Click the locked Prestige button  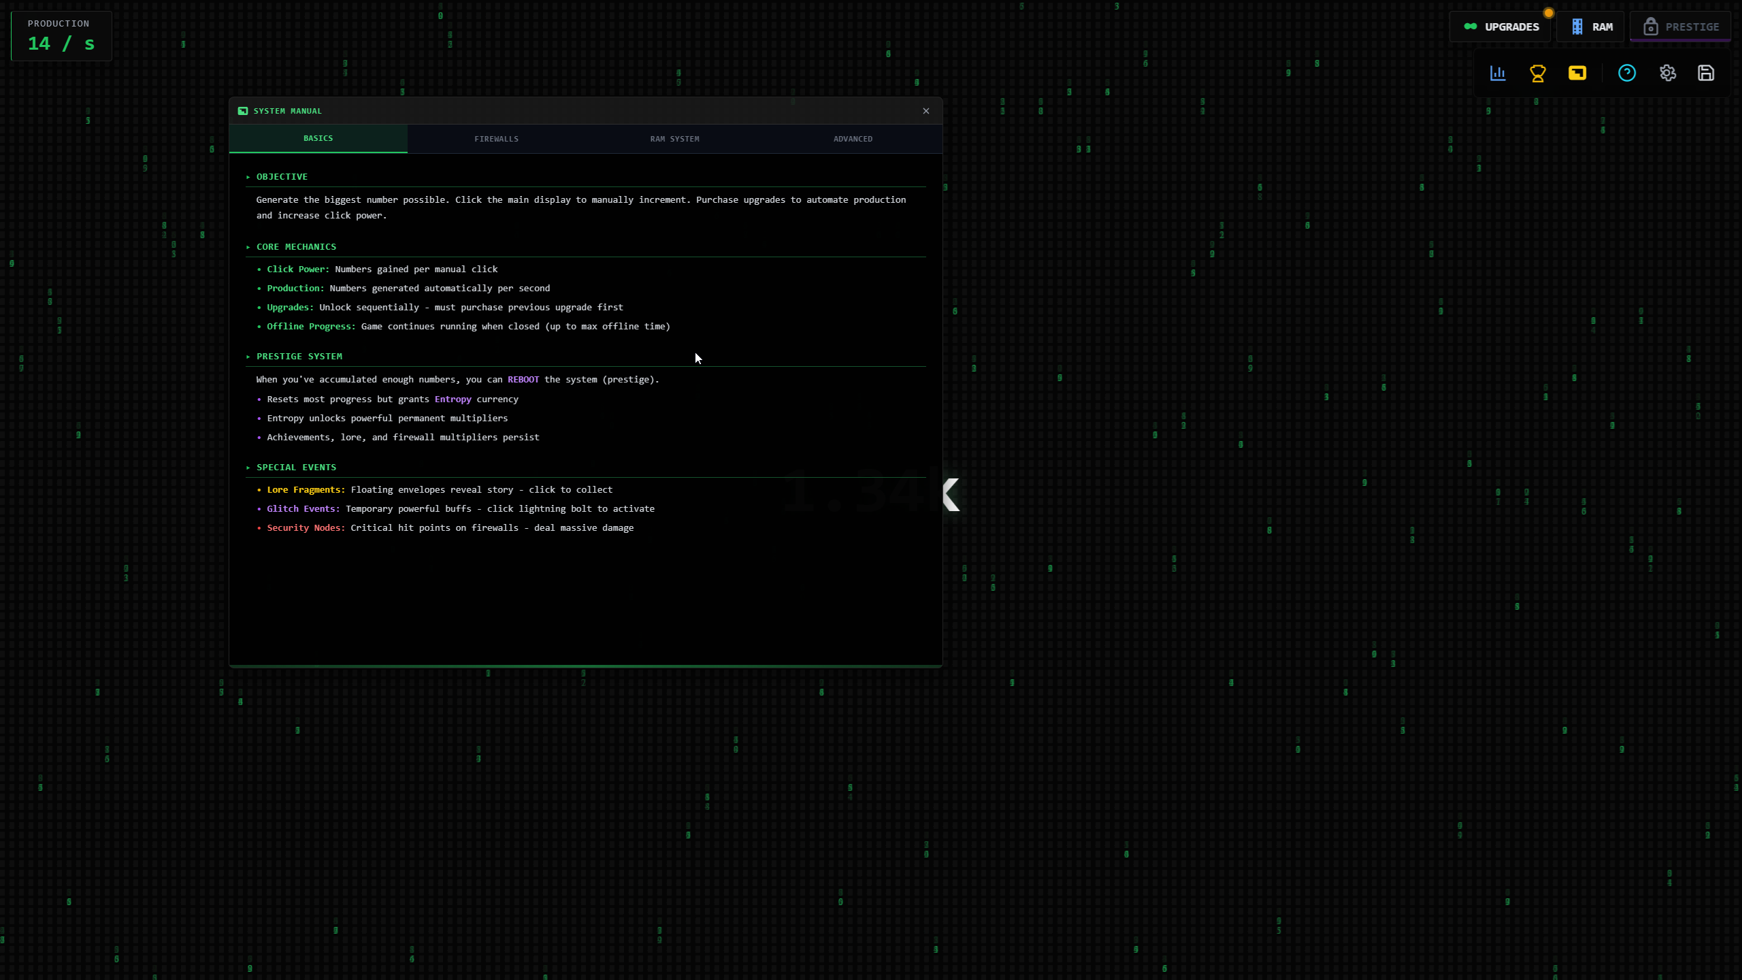pyautogui.click(x=1681, y=27)
